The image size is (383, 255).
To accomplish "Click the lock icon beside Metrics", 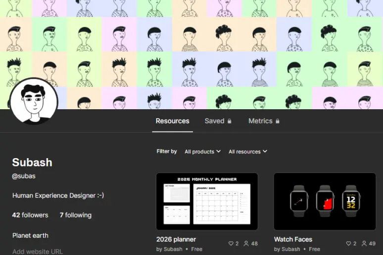I will coord(278,121).
